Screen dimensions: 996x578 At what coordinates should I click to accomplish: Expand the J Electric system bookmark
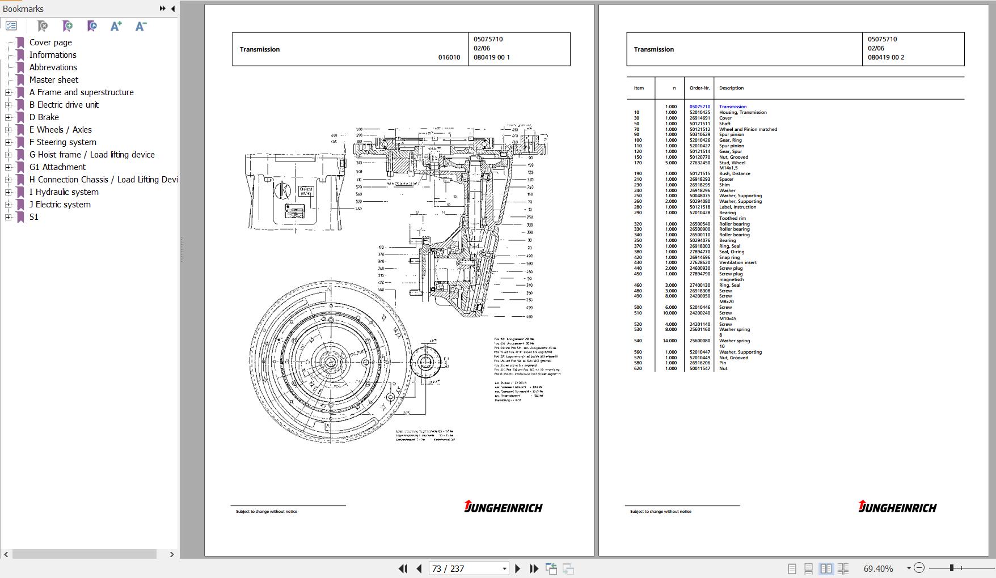click(8, 205)
